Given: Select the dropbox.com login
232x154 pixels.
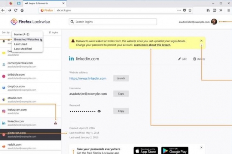Looking at the screenshot, I should point(30,88).
